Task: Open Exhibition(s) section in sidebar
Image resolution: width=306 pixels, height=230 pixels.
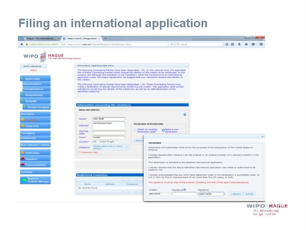Action: tap(35, 138)
